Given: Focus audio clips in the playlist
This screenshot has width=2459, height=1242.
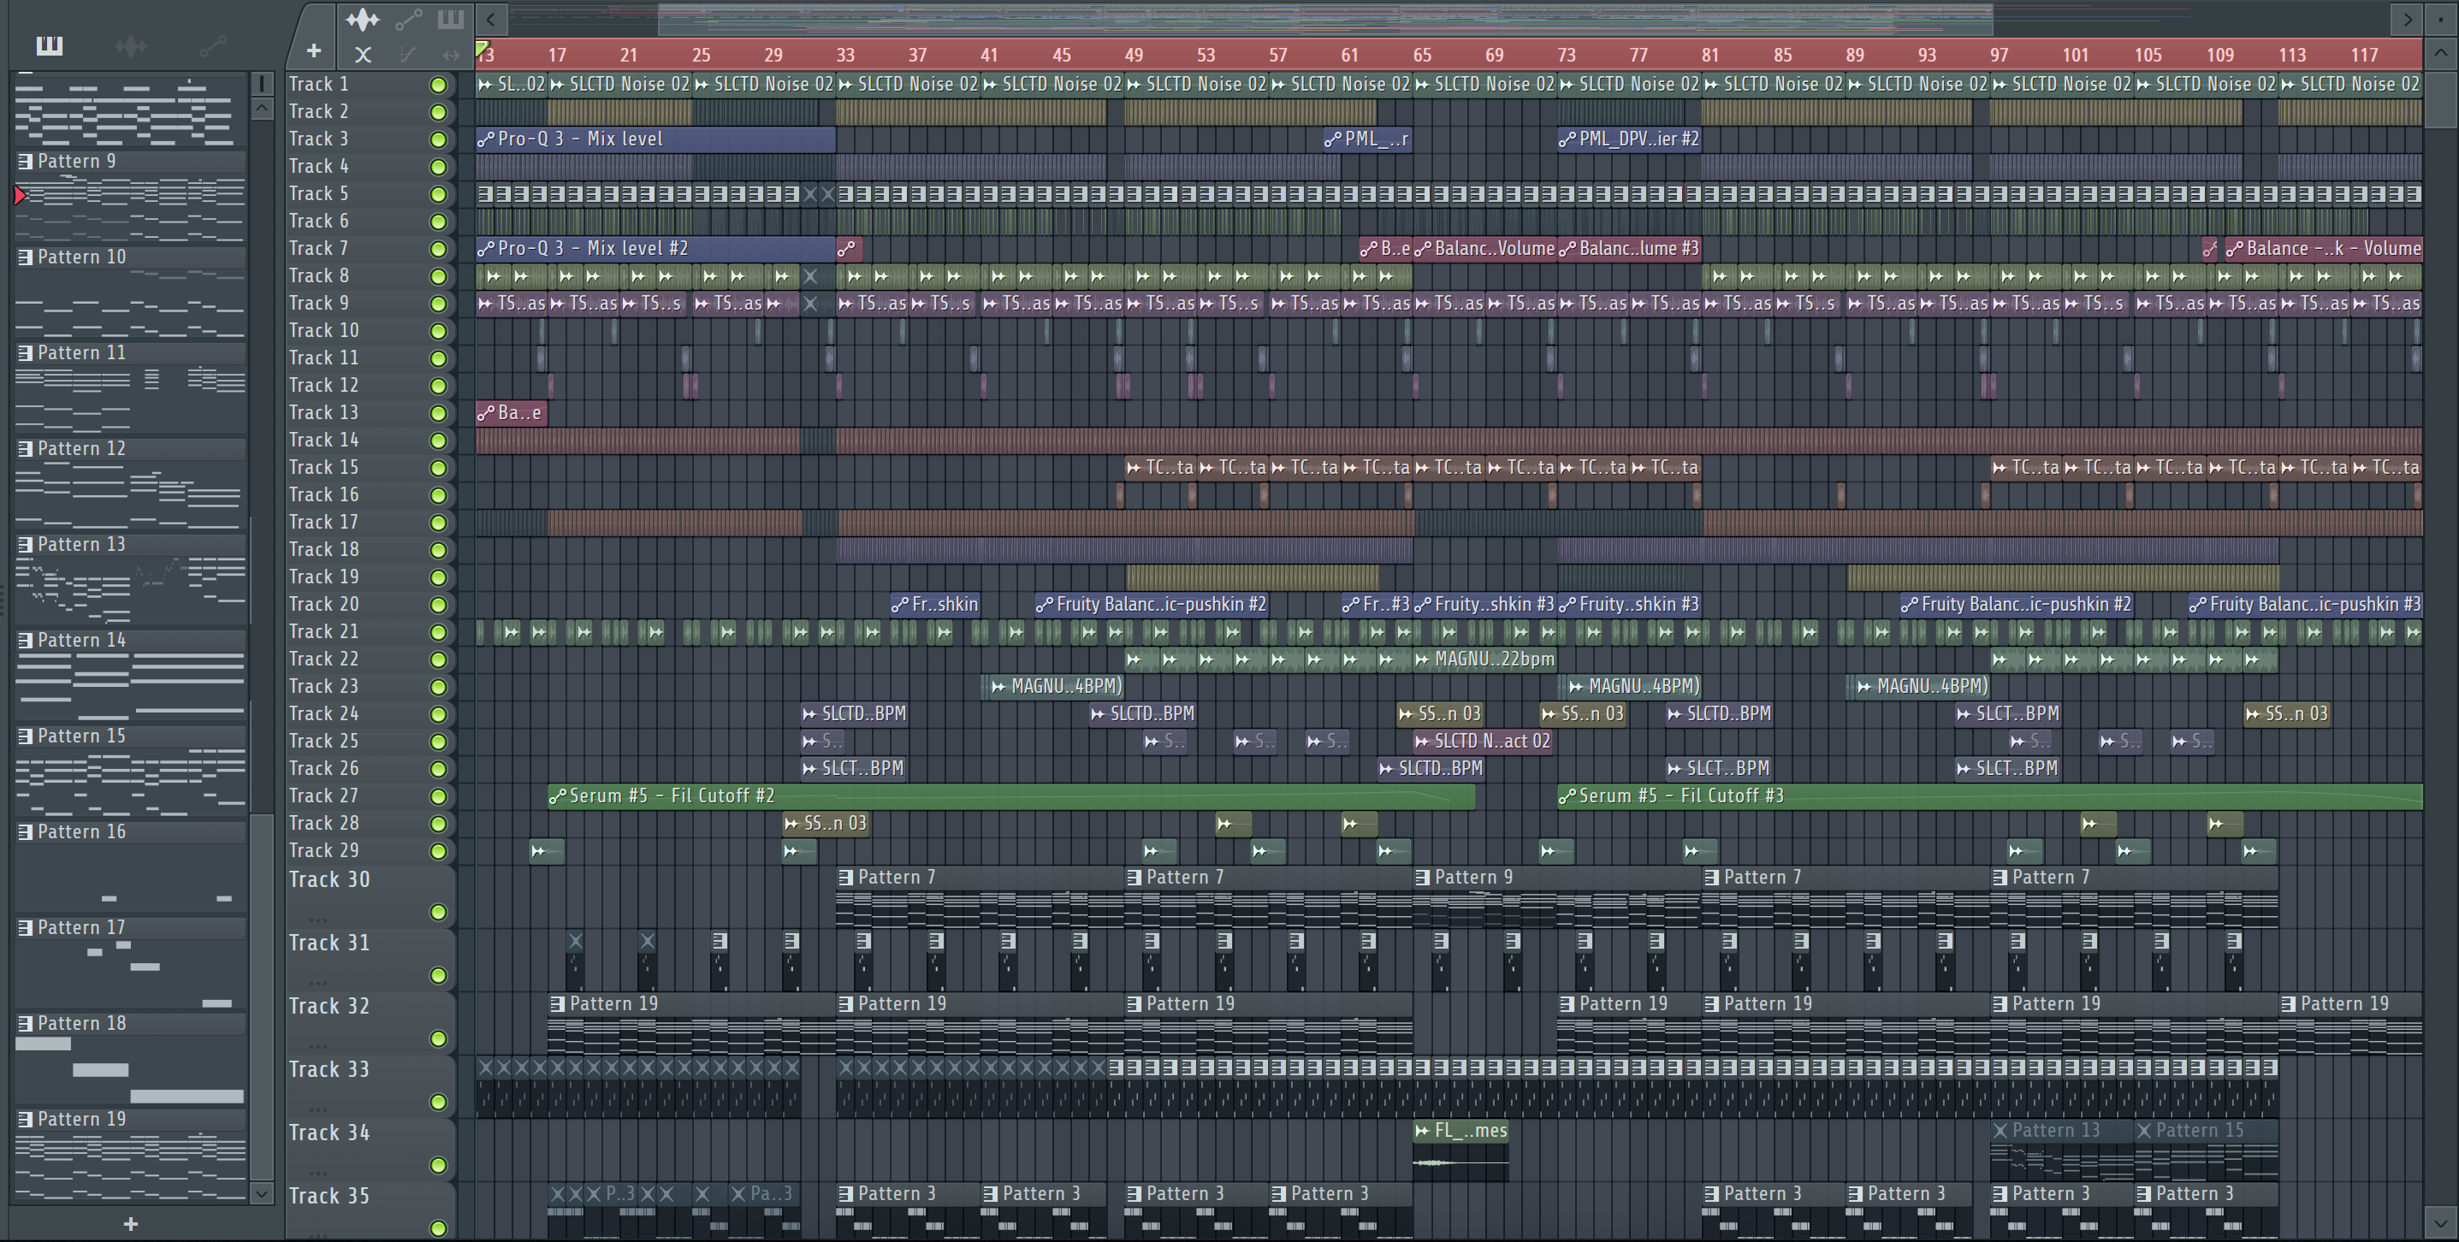Looking at the screenshot, I should pos(363,18).
